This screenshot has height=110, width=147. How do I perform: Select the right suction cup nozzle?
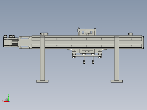coord(93,62)
